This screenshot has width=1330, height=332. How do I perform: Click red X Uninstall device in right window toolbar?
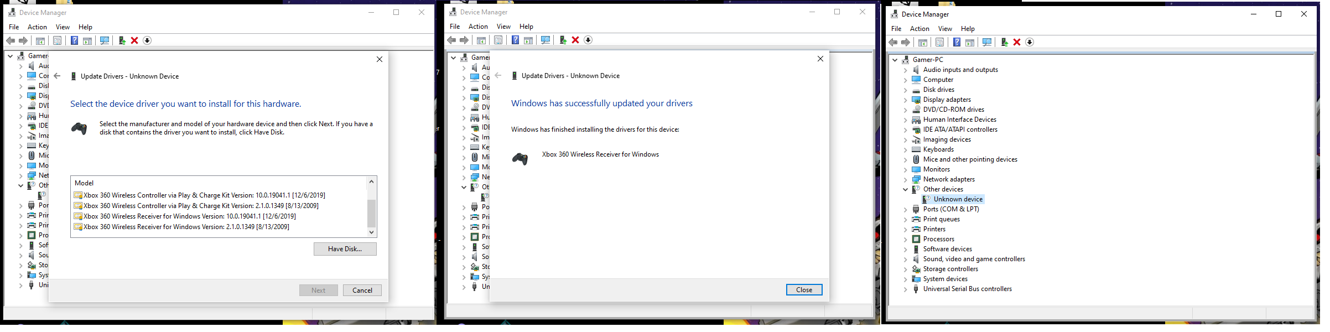[1017, 43]
